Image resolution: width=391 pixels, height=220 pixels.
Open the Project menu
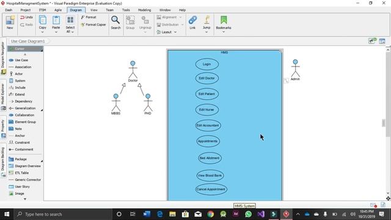tap(26, 10)
